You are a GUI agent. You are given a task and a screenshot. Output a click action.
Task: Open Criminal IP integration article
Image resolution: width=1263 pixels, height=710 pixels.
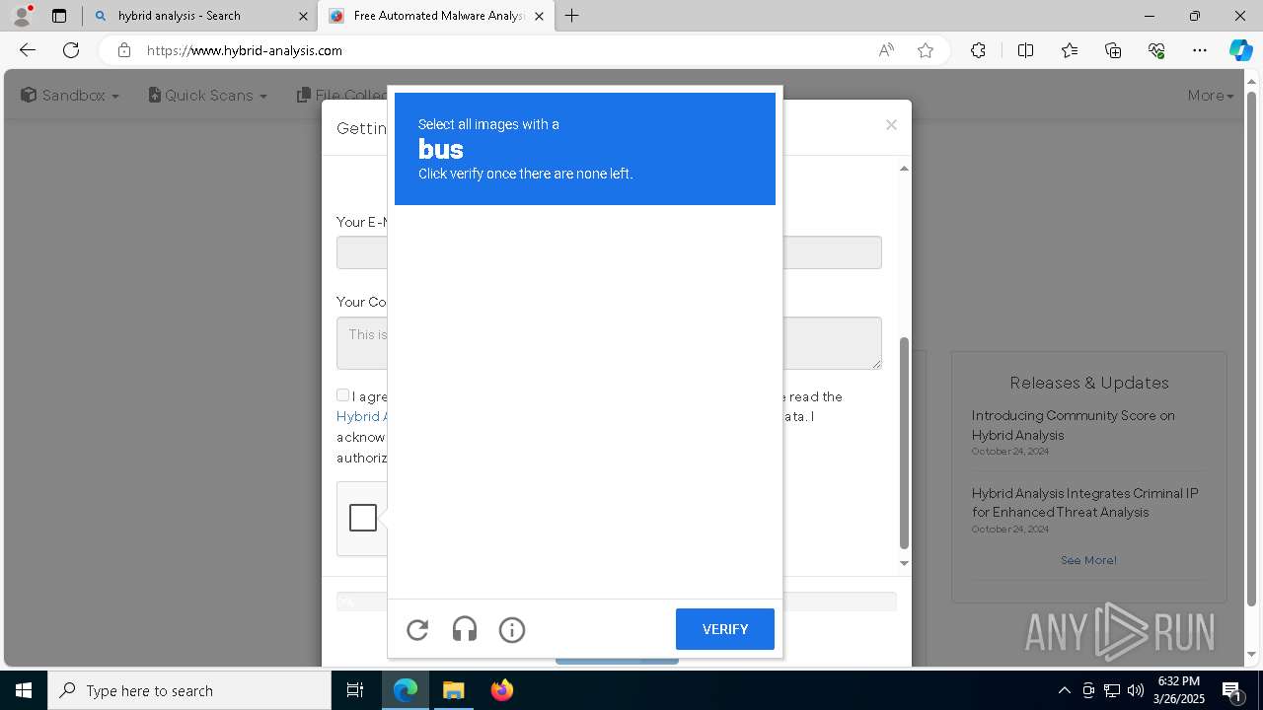tap(1084, 503)
